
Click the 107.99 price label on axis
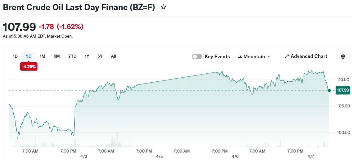(343, 90)
